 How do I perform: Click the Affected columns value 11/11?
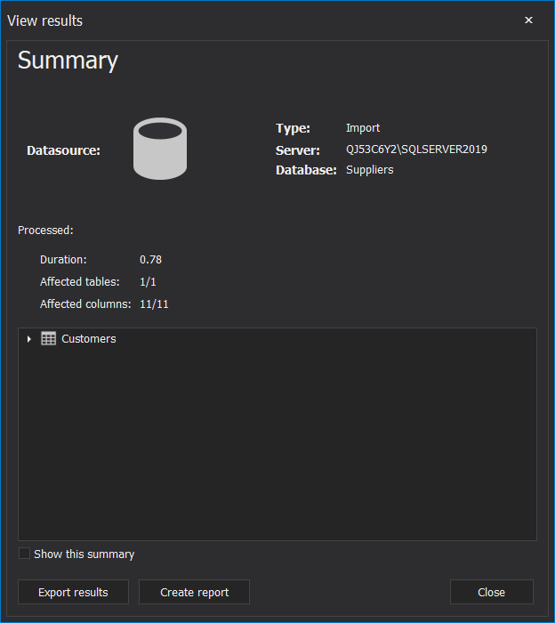(154, 304)
